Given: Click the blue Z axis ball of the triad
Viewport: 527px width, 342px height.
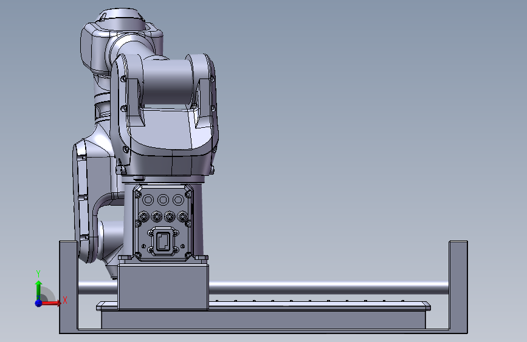Looking at the screenshot, I should [x=39, y=303].
